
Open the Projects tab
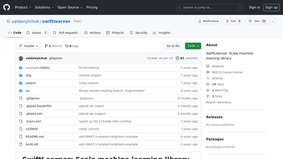[115, 33]
